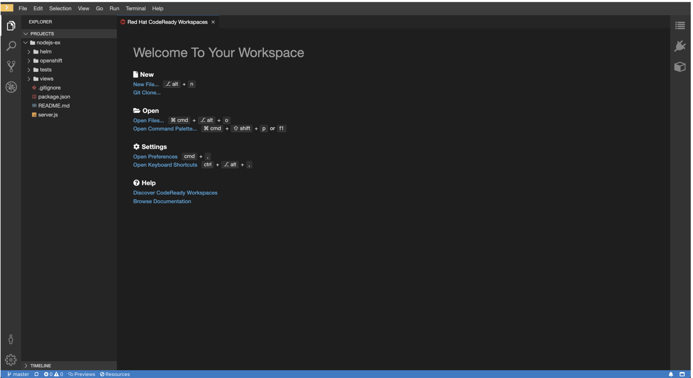693x378 pixels.
Task: Open the Selection menu
Action: (x=60, y=8)
